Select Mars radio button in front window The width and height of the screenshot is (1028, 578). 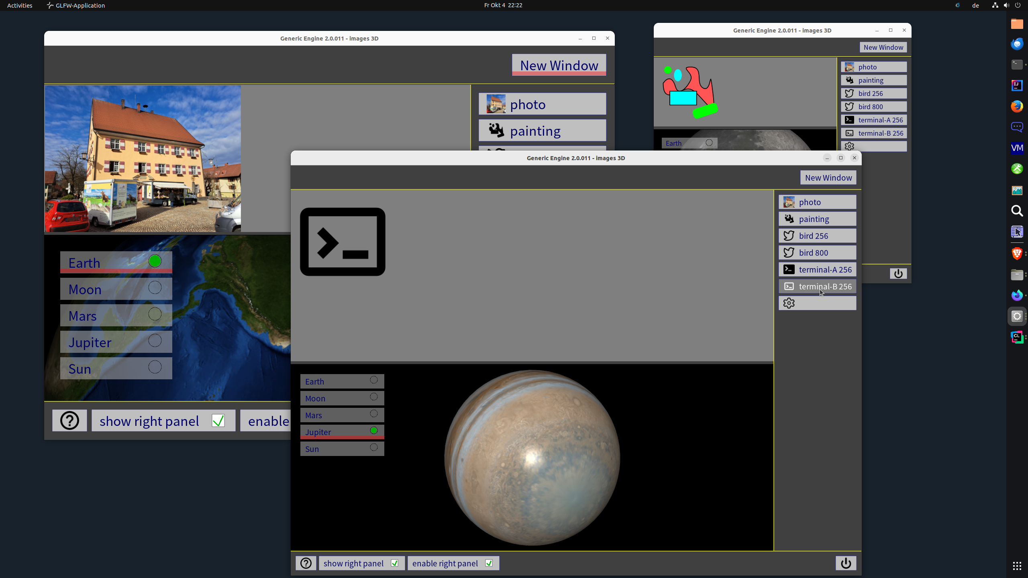point(374,414)
